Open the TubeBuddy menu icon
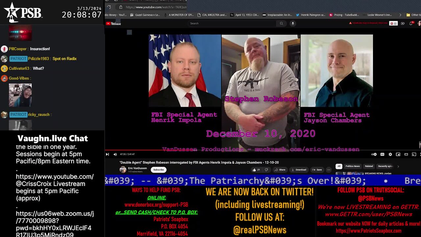The width and height of the screenshot is (421, 237). point(393,23)
